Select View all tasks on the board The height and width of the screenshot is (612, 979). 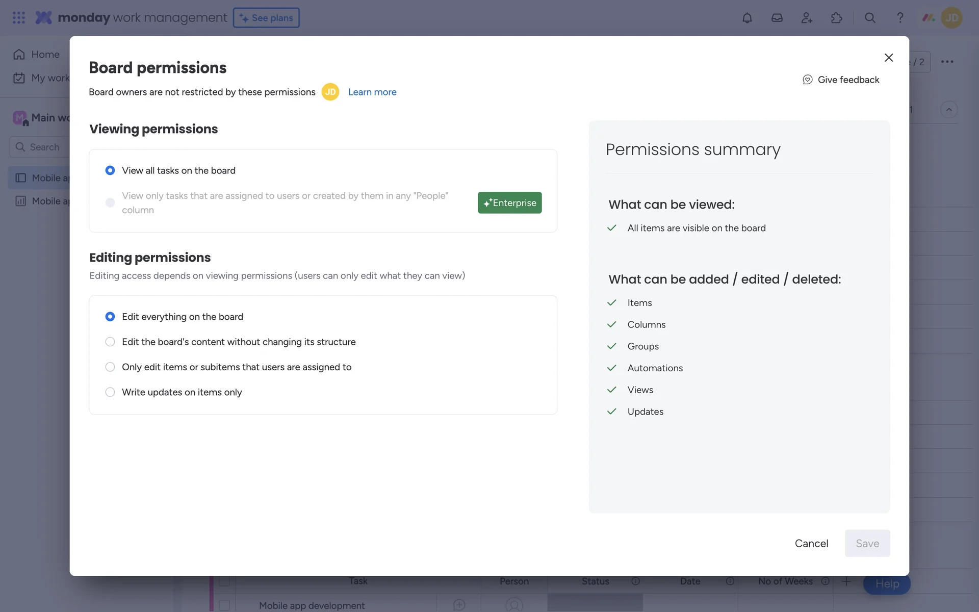[110, 170]
